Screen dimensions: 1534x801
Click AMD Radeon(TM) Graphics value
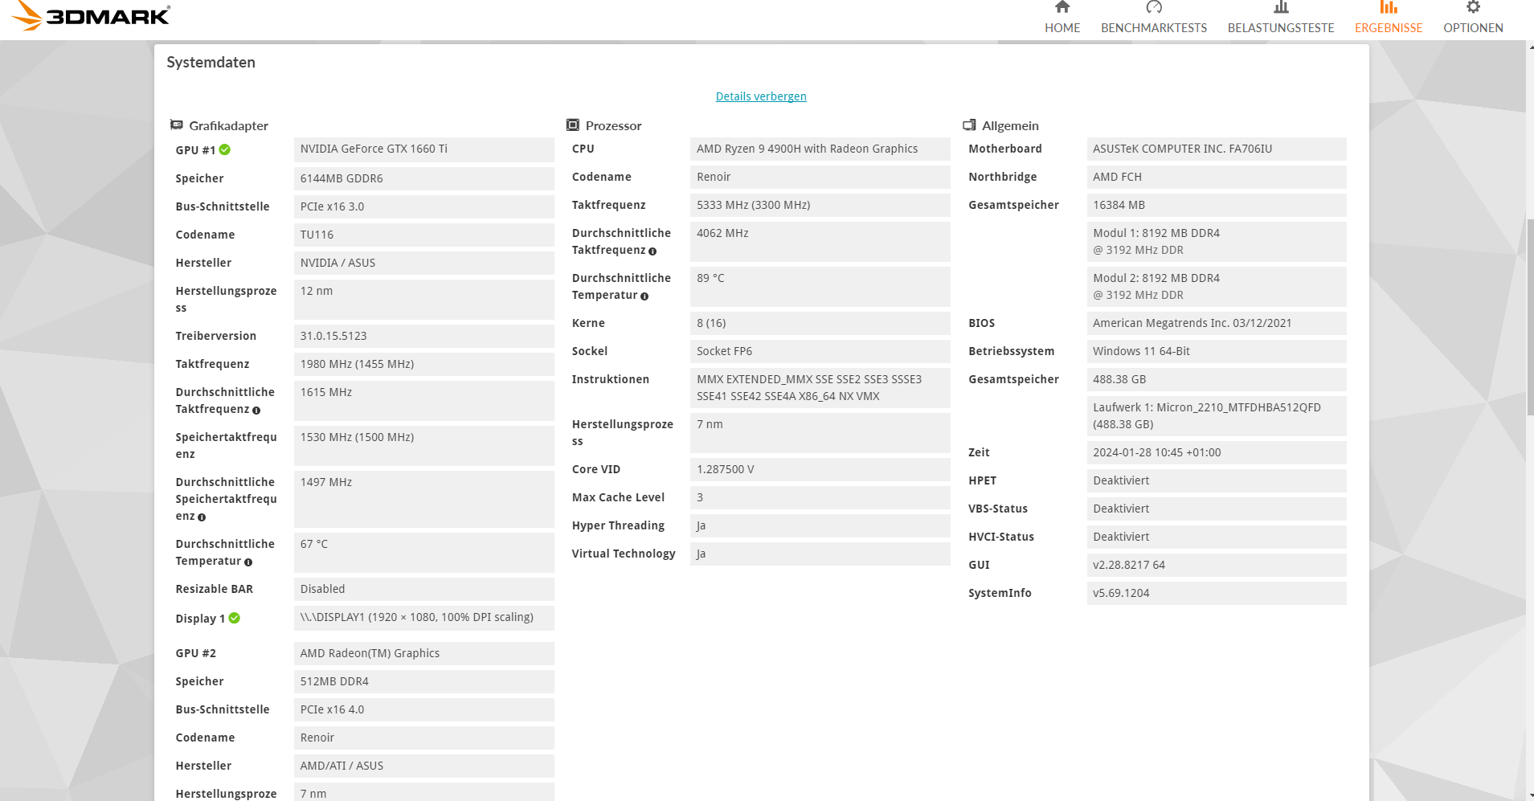tap(423, 653)
